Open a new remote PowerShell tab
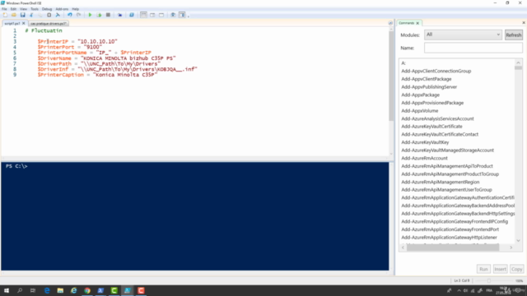 pyautogui.click(x=119, y=15)
